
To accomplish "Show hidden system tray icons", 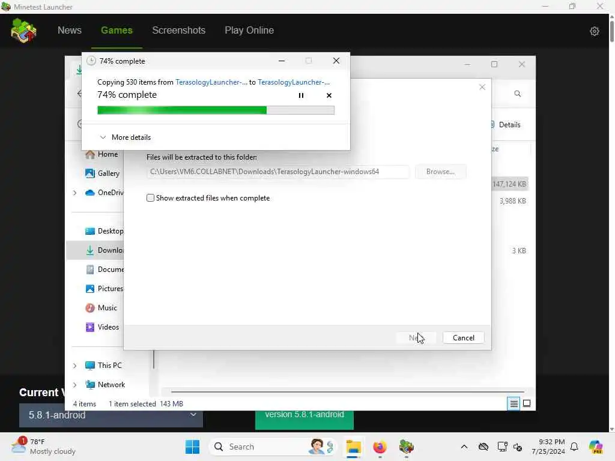I will click(x=464, y=447).
